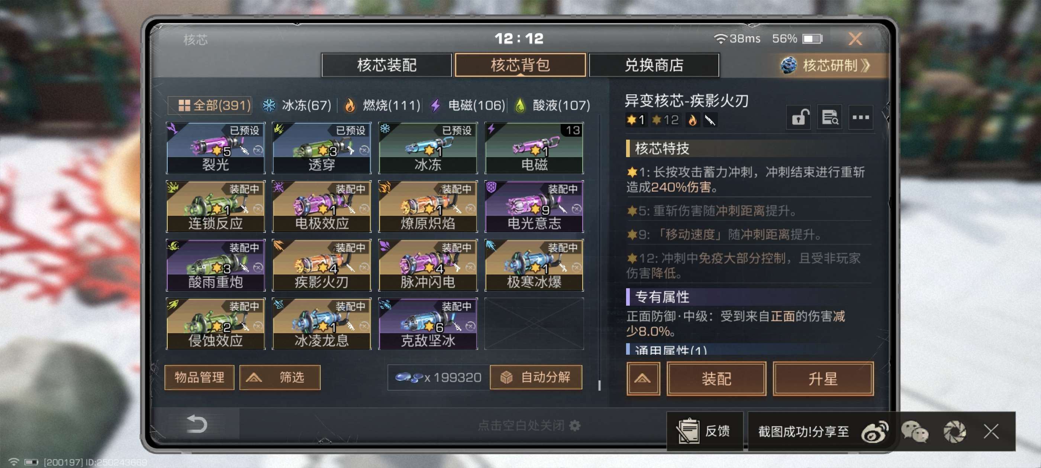Share screenshot via camera shutter icon

[954, 431]
